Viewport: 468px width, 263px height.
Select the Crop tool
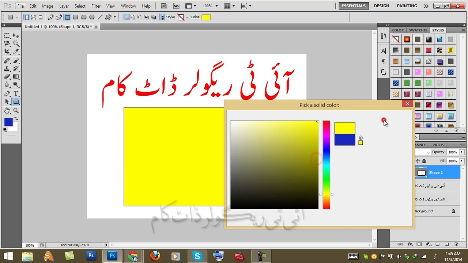(7, 52)
